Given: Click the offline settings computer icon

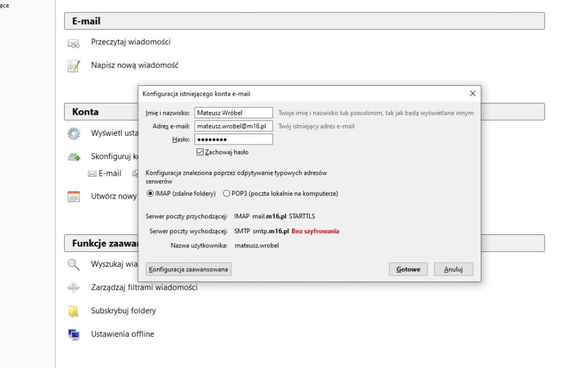Looking at the screenshot, I should click(73, 334).
